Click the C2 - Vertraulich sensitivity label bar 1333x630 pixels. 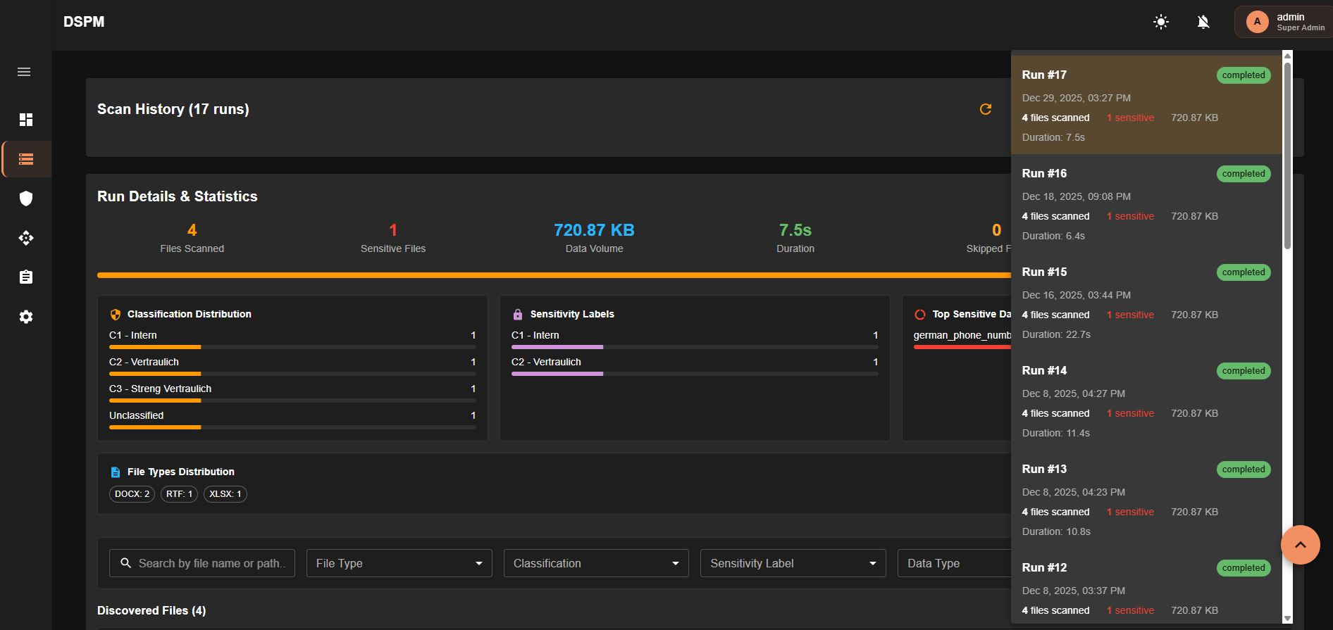point(695,374)
